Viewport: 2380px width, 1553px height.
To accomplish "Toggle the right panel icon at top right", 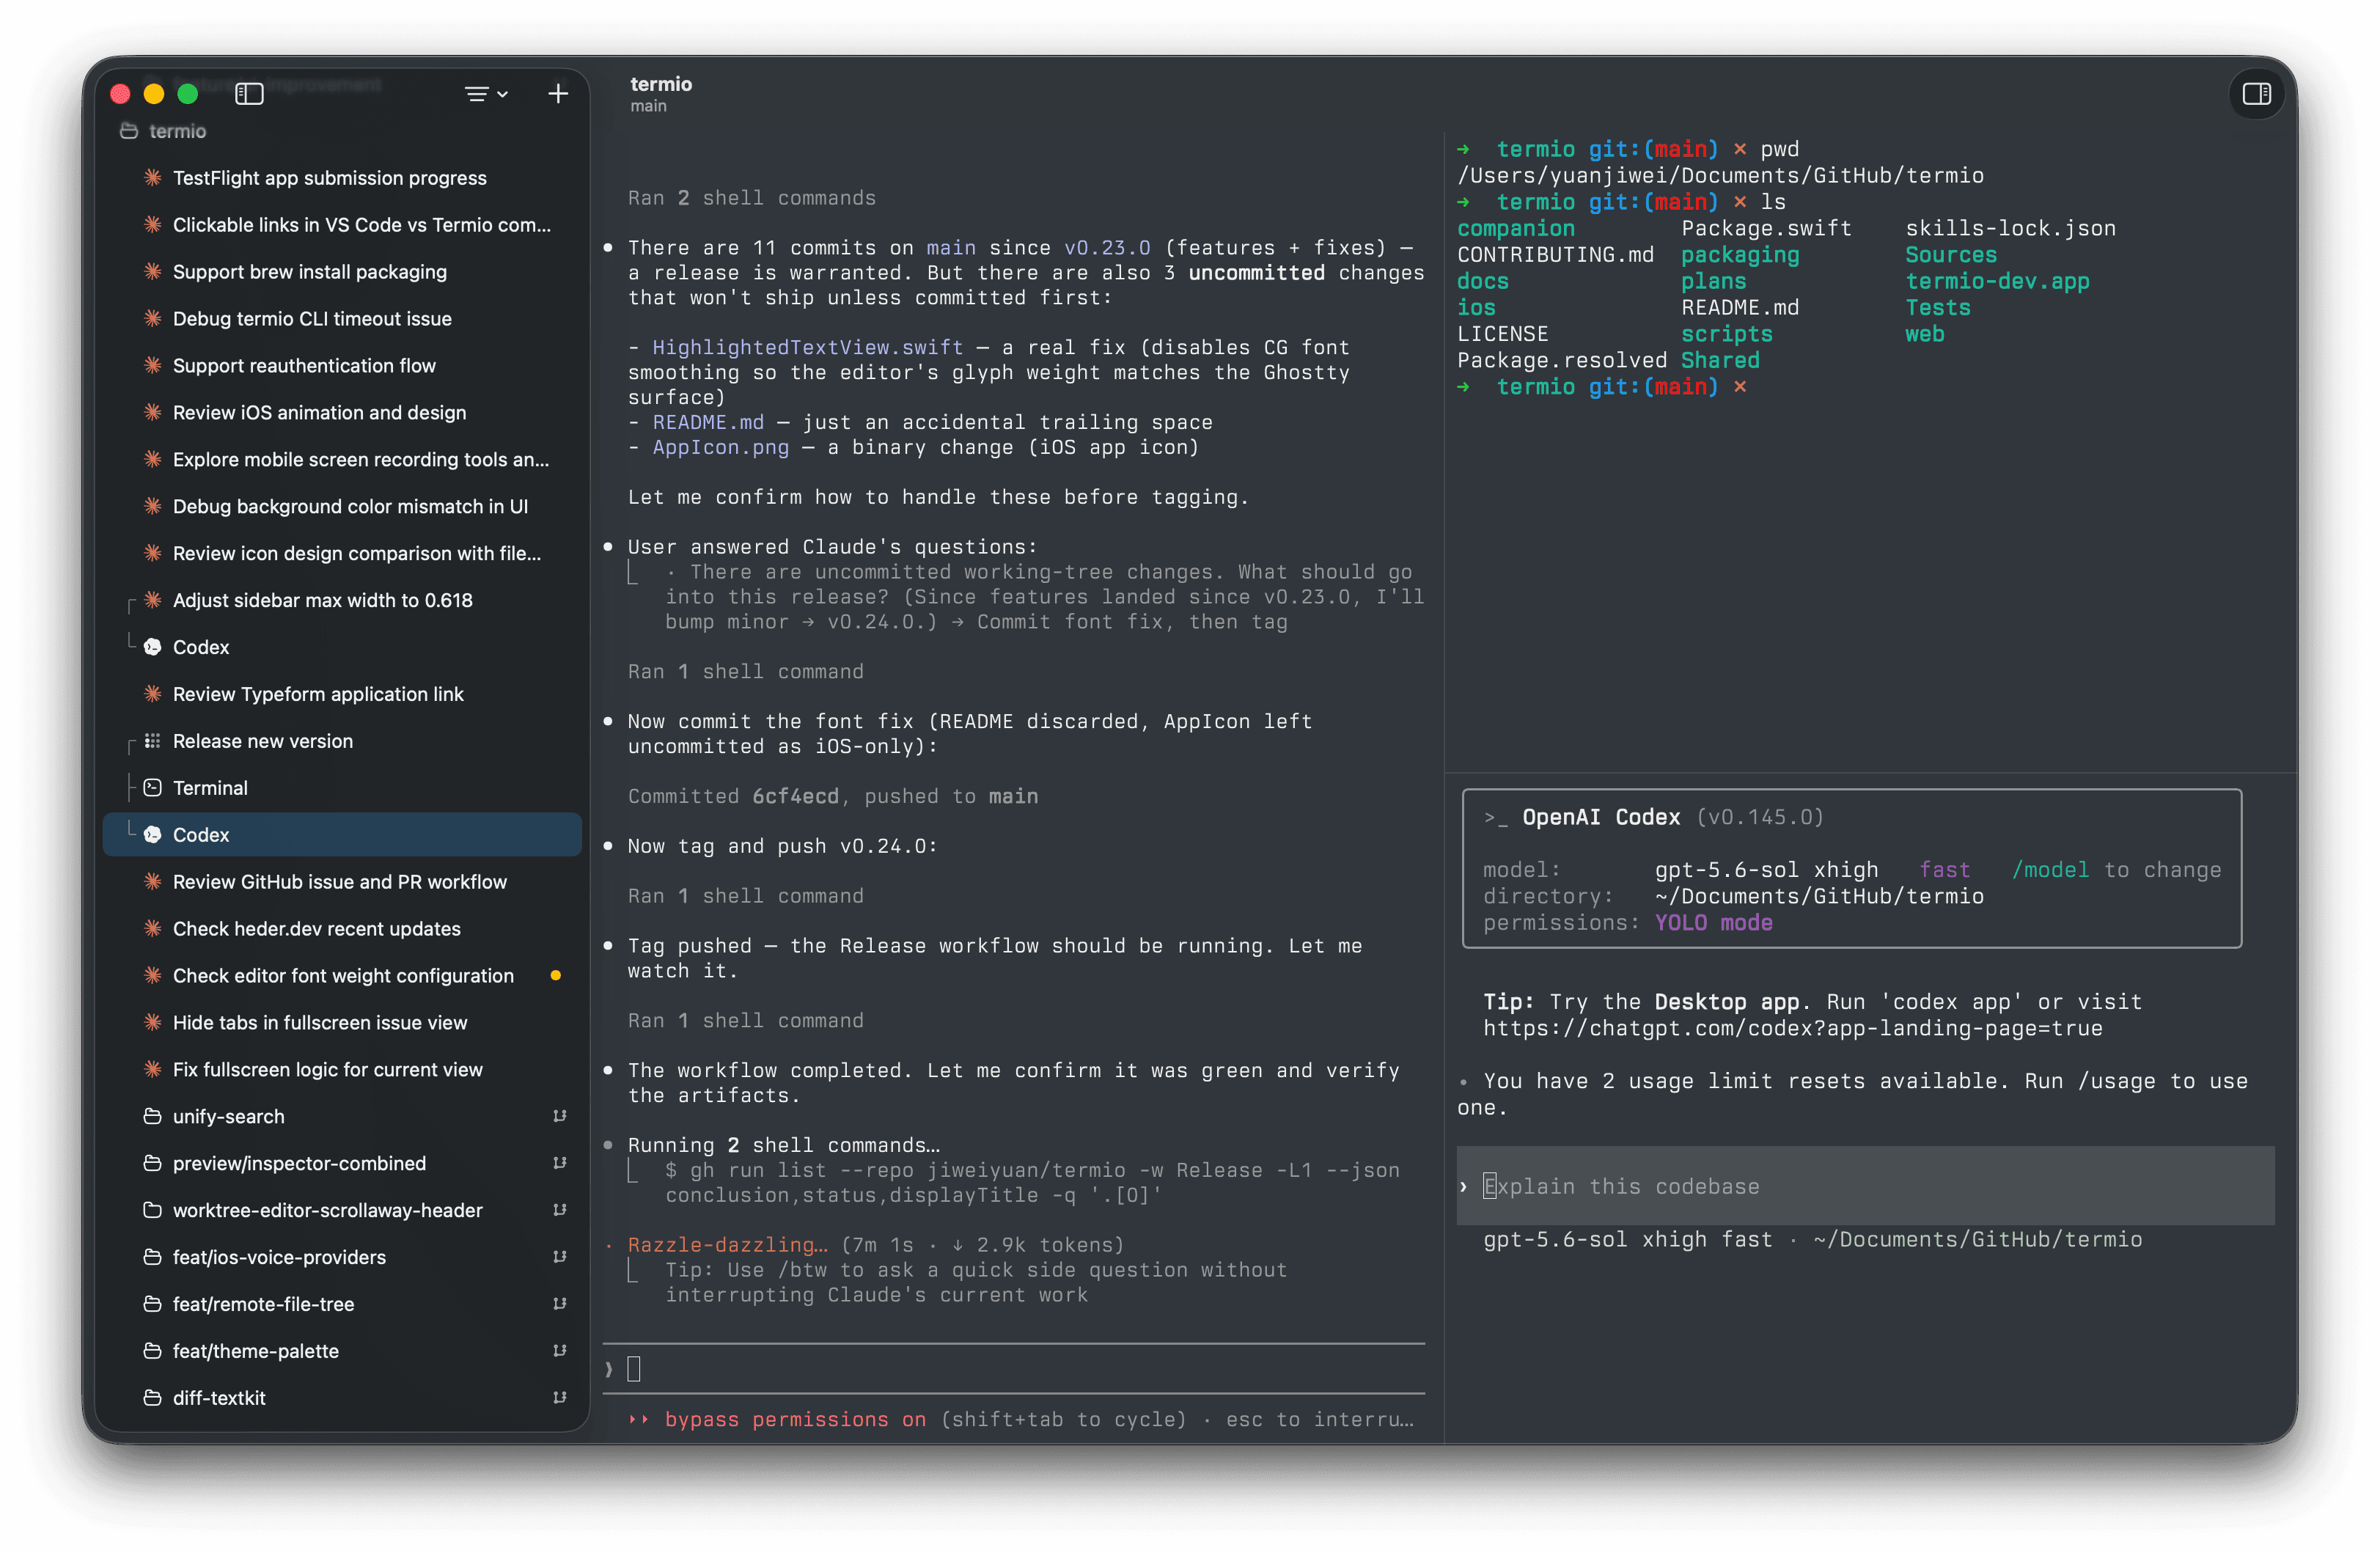I will click(x=2256, y=94).
